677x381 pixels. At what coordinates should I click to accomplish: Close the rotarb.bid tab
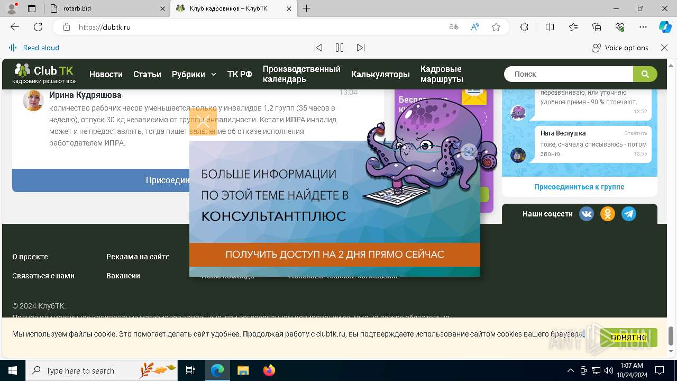(162, 8)
